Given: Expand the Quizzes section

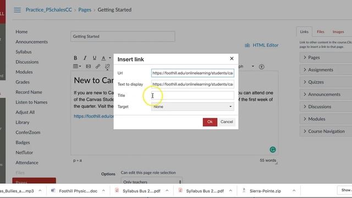Looking at the screenshot, I should (x=326, y=82).
